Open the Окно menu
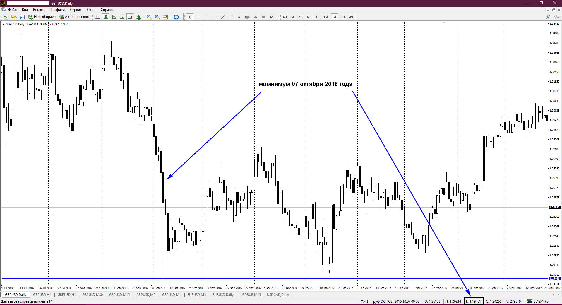This screenshot has height=305, width=562. tap(91, 10)
